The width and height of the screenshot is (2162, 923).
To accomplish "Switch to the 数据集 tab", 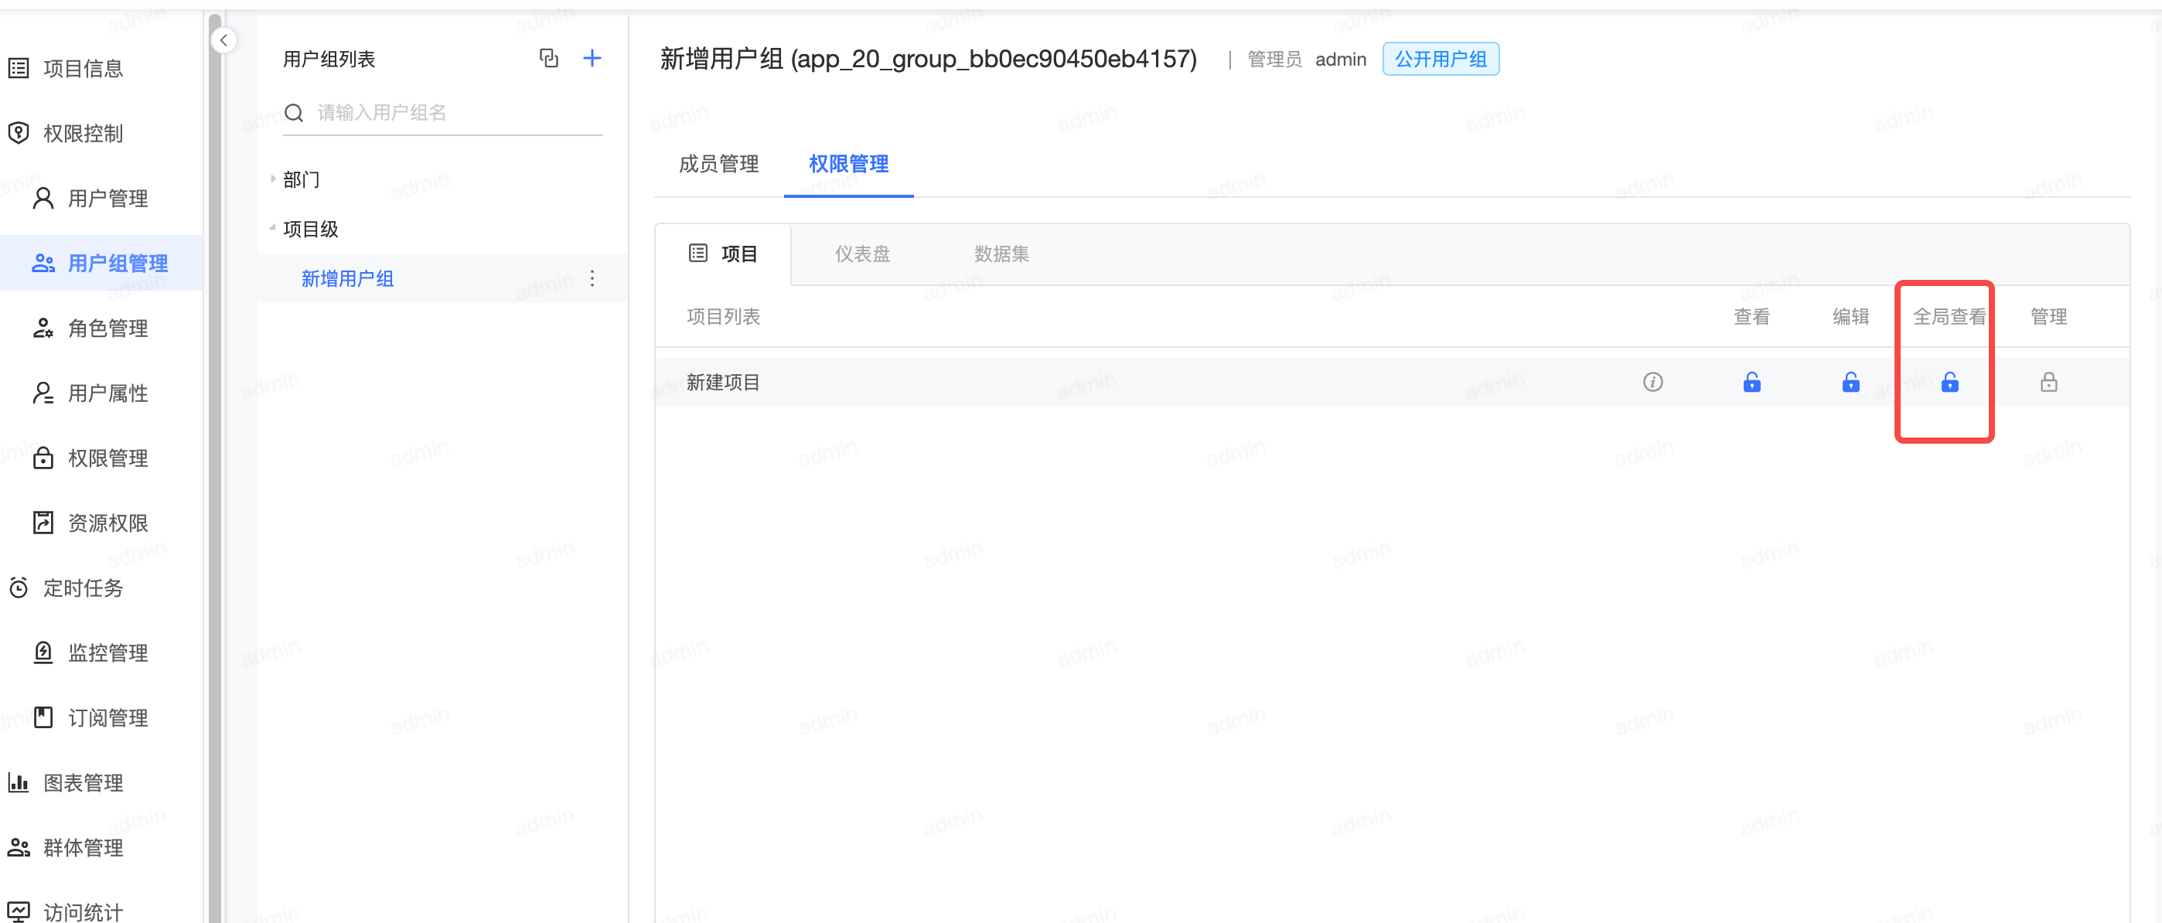I will tap(1001, 254).
